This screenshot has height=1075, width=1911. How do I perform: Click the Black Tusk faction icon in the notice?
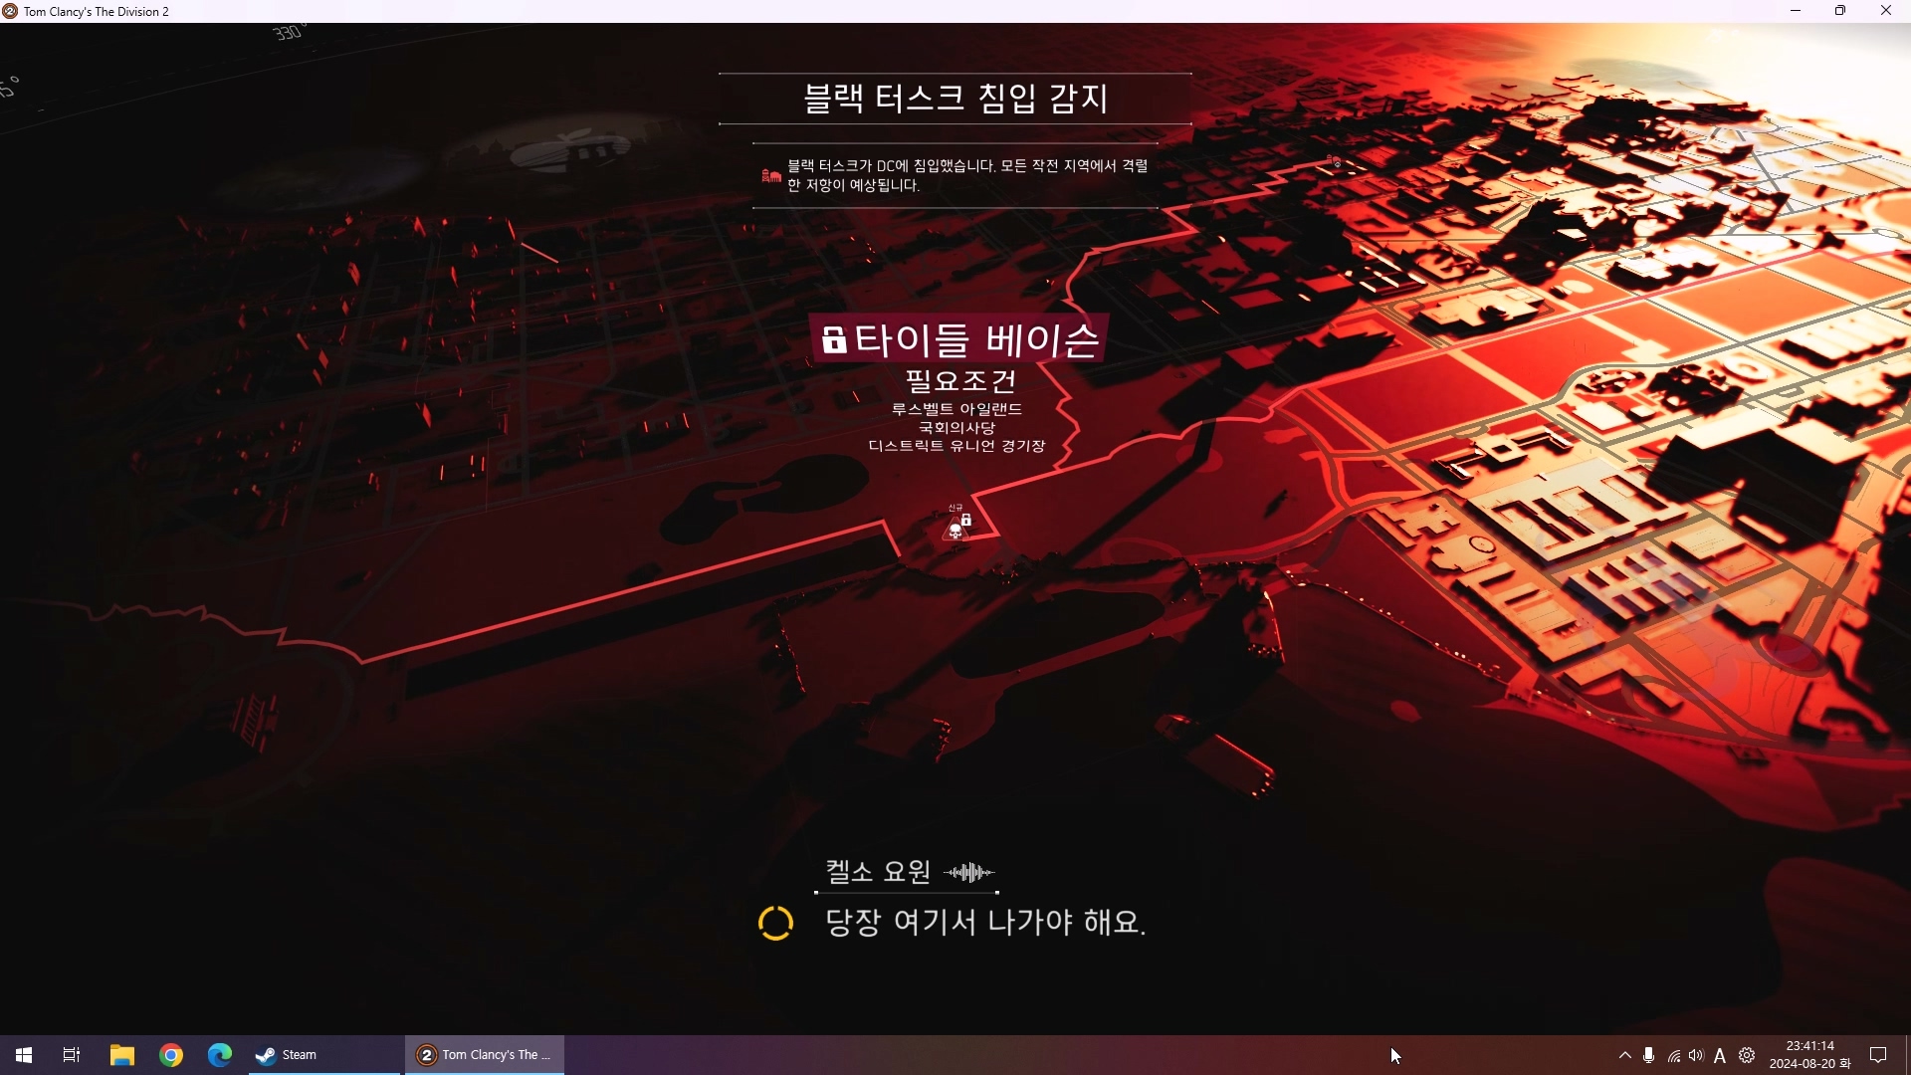coord(771,176)
